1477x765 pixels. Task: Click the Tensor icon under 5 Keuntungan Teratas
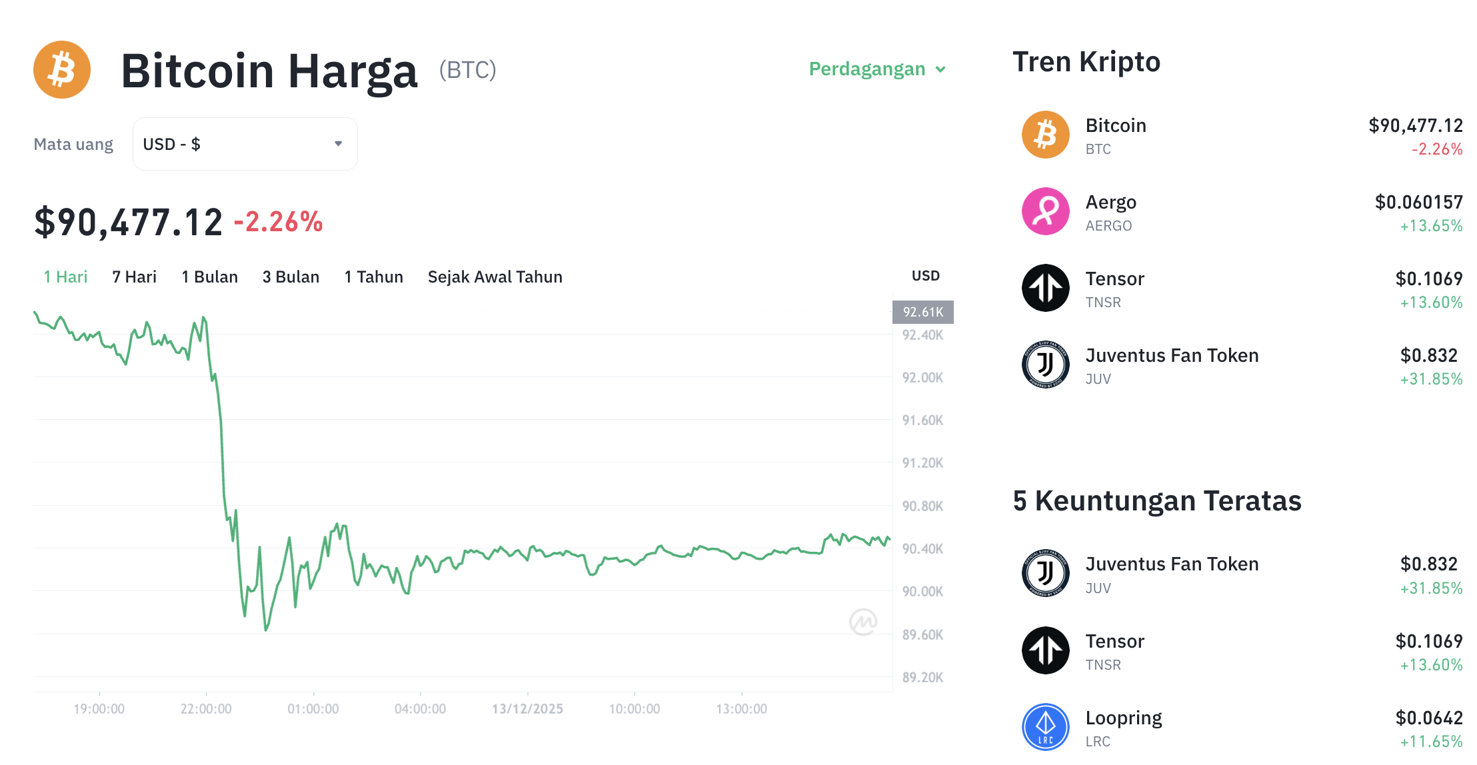click(1045, 650)
